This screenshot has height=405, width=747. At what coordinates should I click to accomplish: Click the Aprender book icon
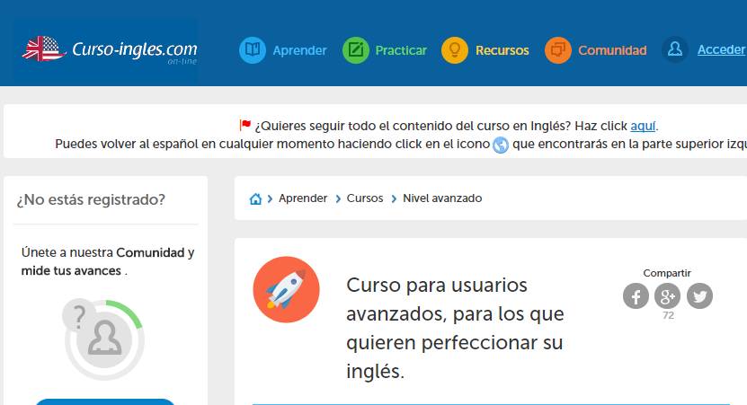click(253, 50)
